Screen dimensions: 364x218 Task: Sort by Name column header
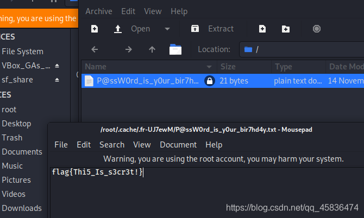[149, 67]
